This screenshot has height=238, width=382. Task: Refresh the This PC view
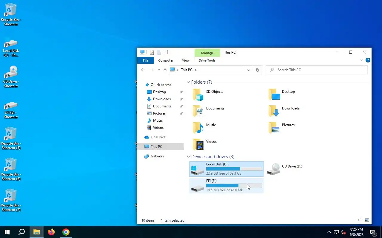coord(257,70)
